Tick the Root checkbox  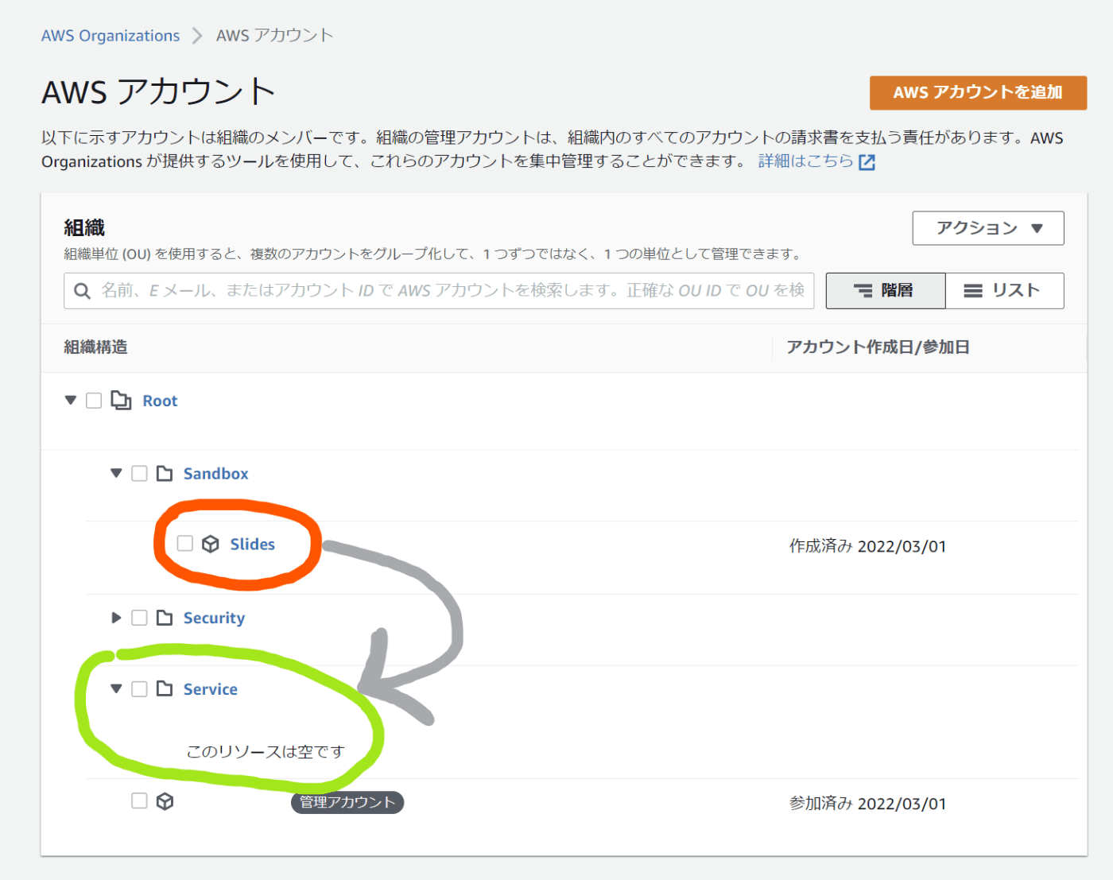[94, 400]
